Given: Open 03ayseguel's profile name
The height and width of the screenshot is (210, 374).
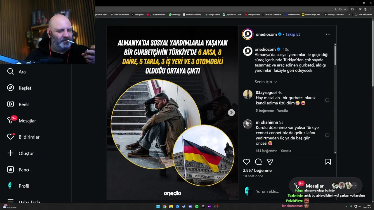Looking at the screenshot, I should (266, 92).
